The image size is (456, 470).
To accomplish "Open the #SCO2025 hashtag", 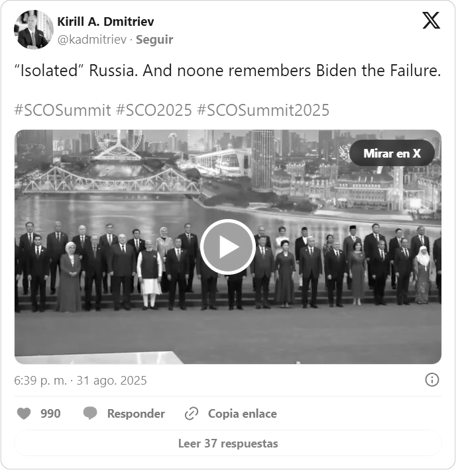I will click(154, 110).
